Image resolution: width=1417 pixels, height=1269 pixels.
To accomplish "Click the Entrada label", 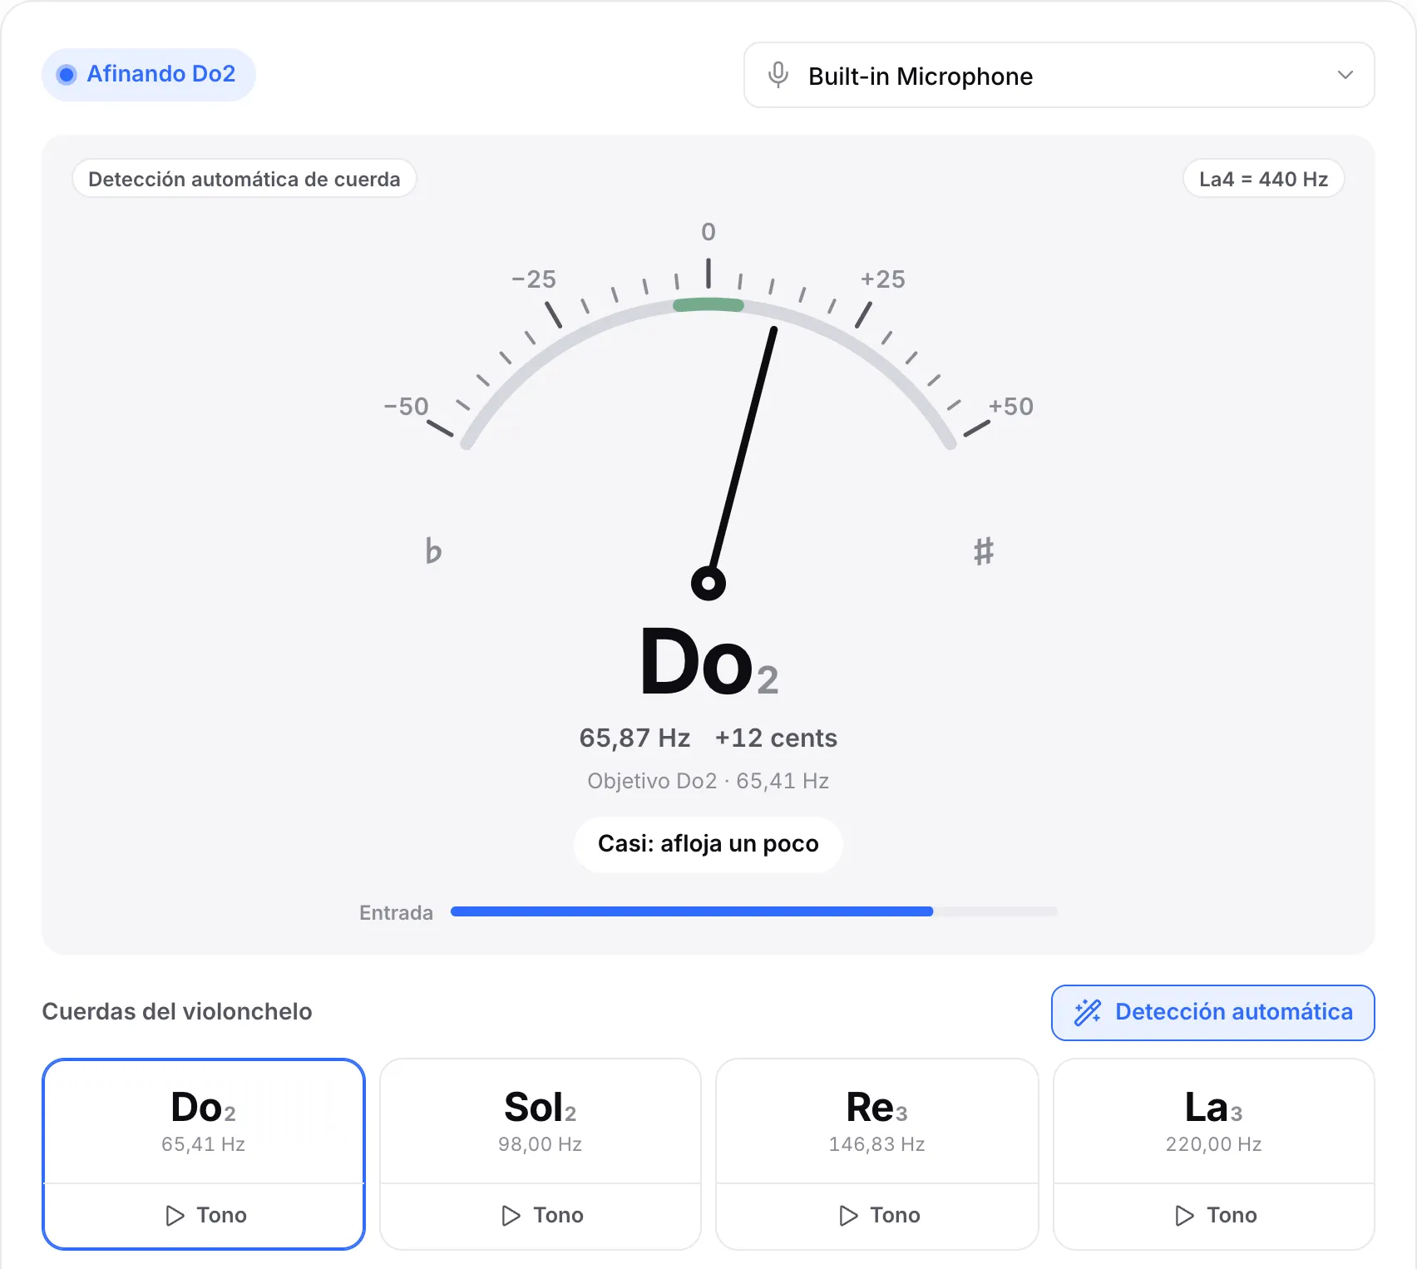I will click(396, 912).
